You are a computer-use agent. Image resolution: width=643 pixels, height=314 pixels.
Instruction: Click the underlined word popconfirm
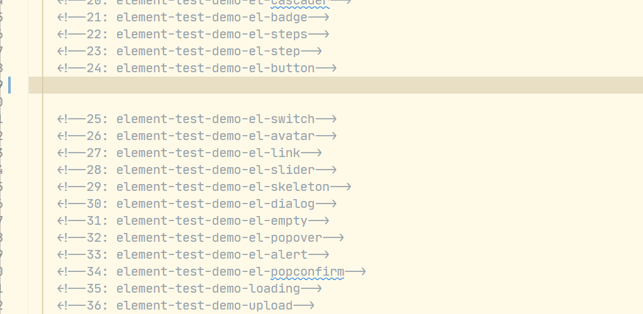click(308, 272)
